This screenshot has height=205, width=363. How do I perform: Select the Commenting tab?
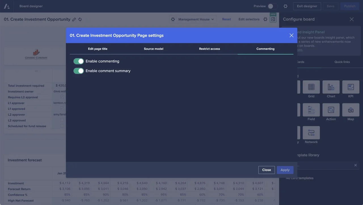pos(265,49)
